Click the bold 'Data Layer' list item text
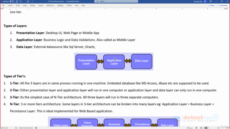 pyautogui.click(x=24, y=47)
